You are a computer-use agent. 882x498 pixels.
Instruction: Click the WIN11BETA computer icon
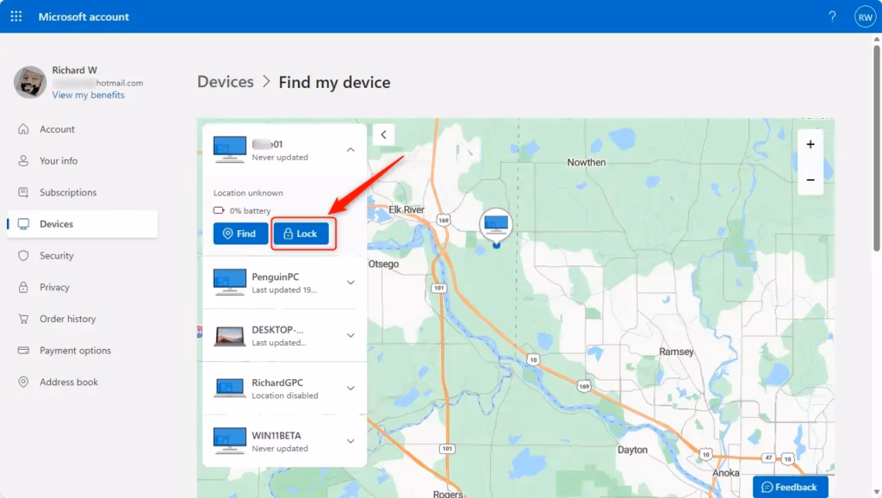229,440
